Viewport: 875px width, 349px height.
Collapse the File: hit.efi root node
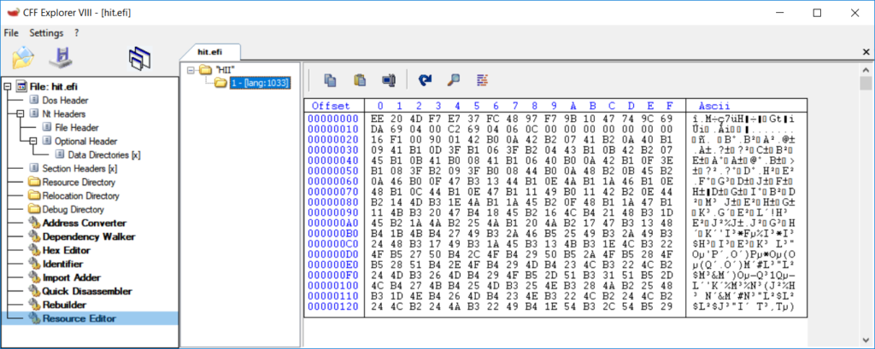pyautogui.click(x=7, y=86)
